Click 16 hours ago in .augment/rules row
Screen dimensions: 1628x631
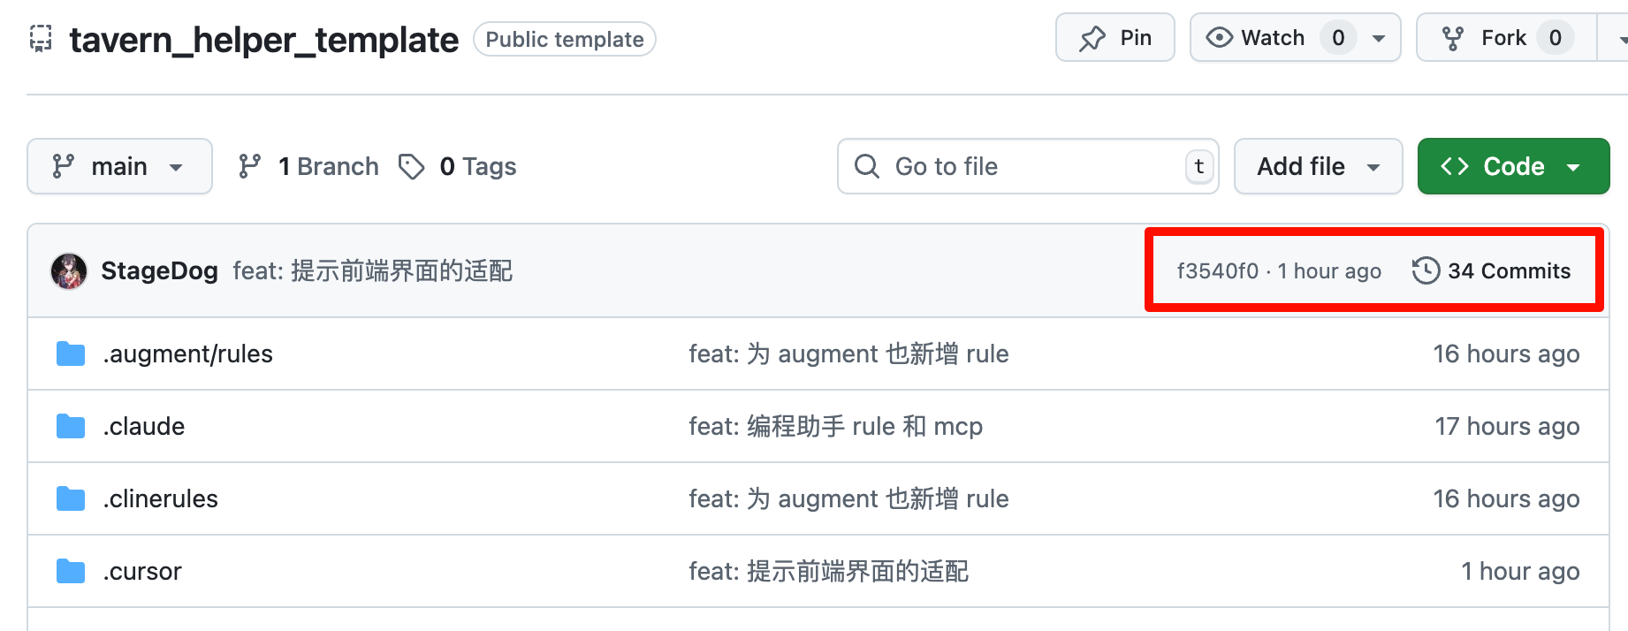pos(1506,354)
